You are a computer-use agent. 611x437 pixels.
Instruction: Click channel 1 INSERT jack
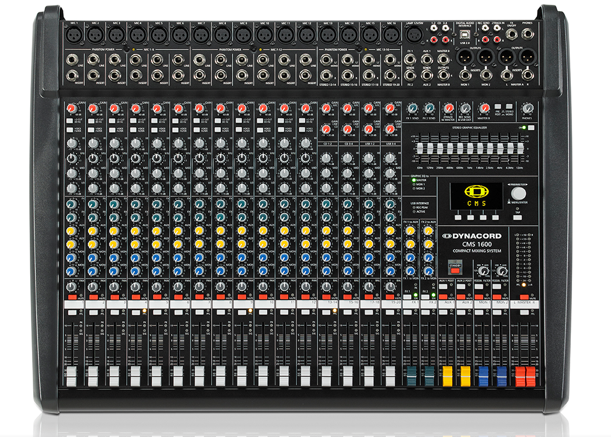pos(72,75)
